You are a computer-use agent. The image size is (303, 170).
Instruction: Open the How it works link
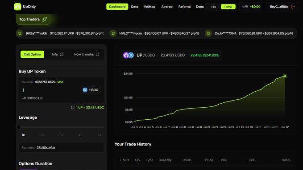click(87, 54)
